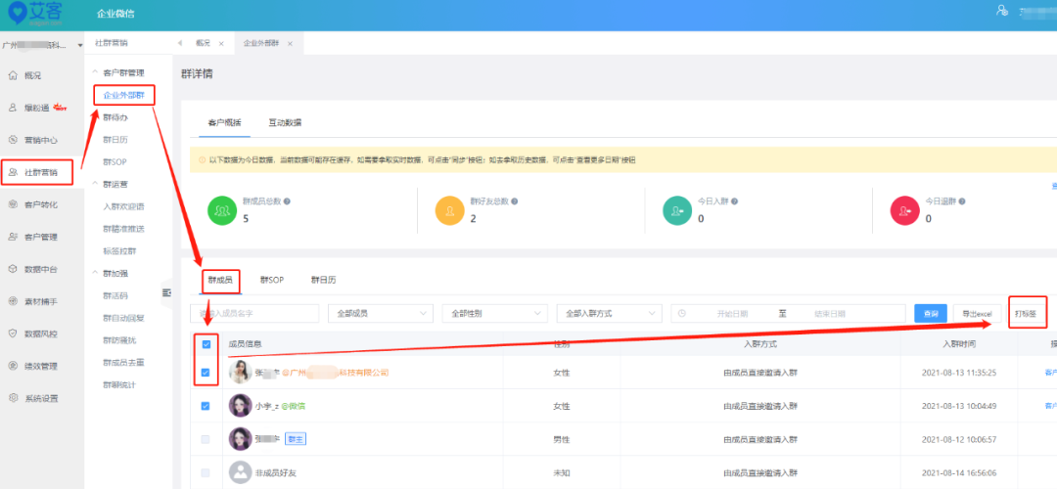Click the 数据风控 shield icon
The width and height of the screenshot is (1057, 489).
(x=13, y=333)
